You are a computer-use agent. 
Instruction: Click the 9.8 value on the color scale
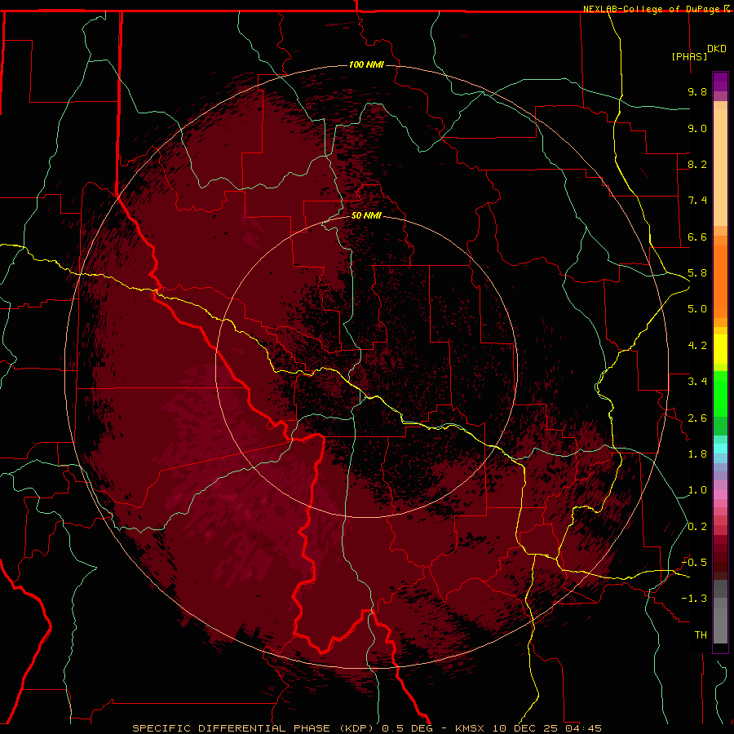coord(697,91)
